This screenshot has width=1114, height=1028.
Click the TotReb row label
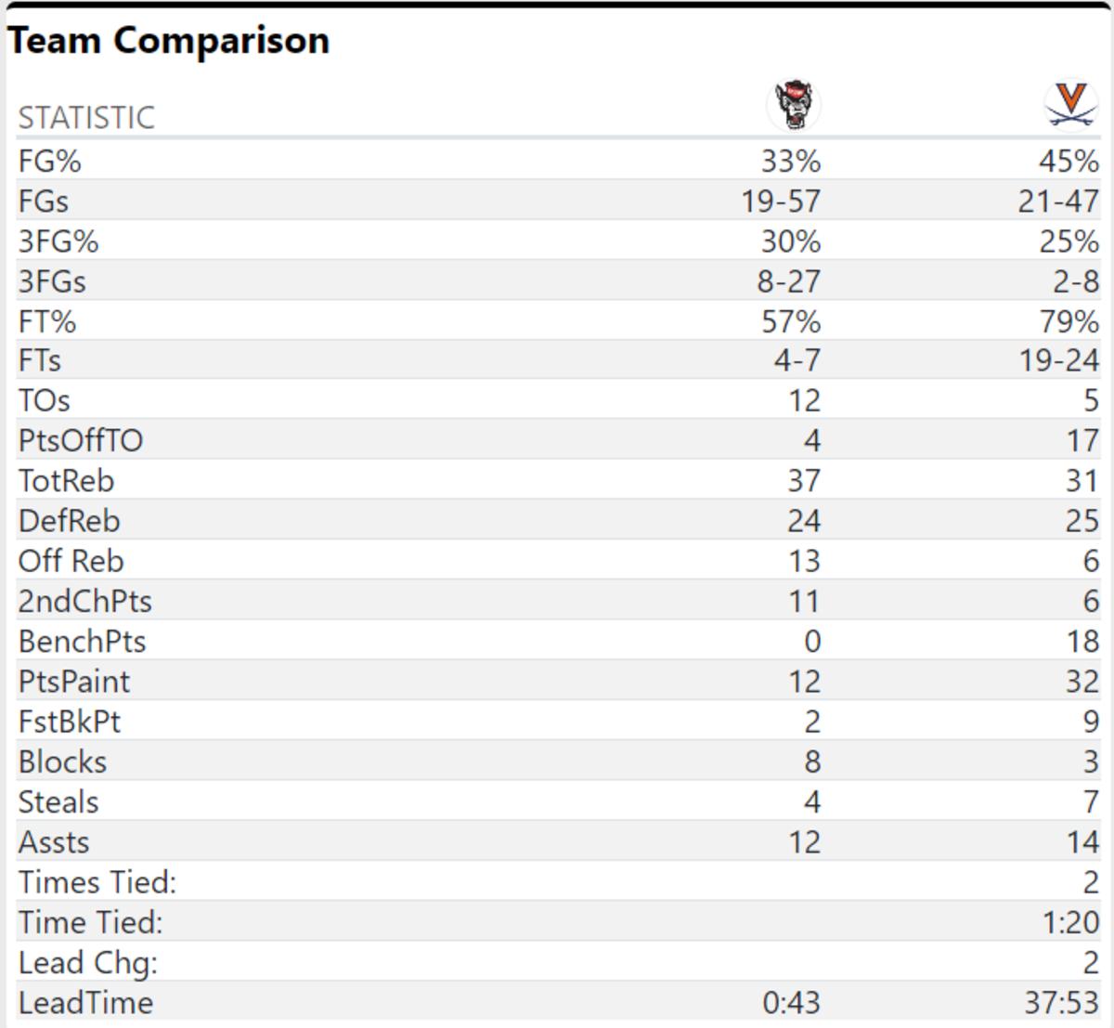66,481
